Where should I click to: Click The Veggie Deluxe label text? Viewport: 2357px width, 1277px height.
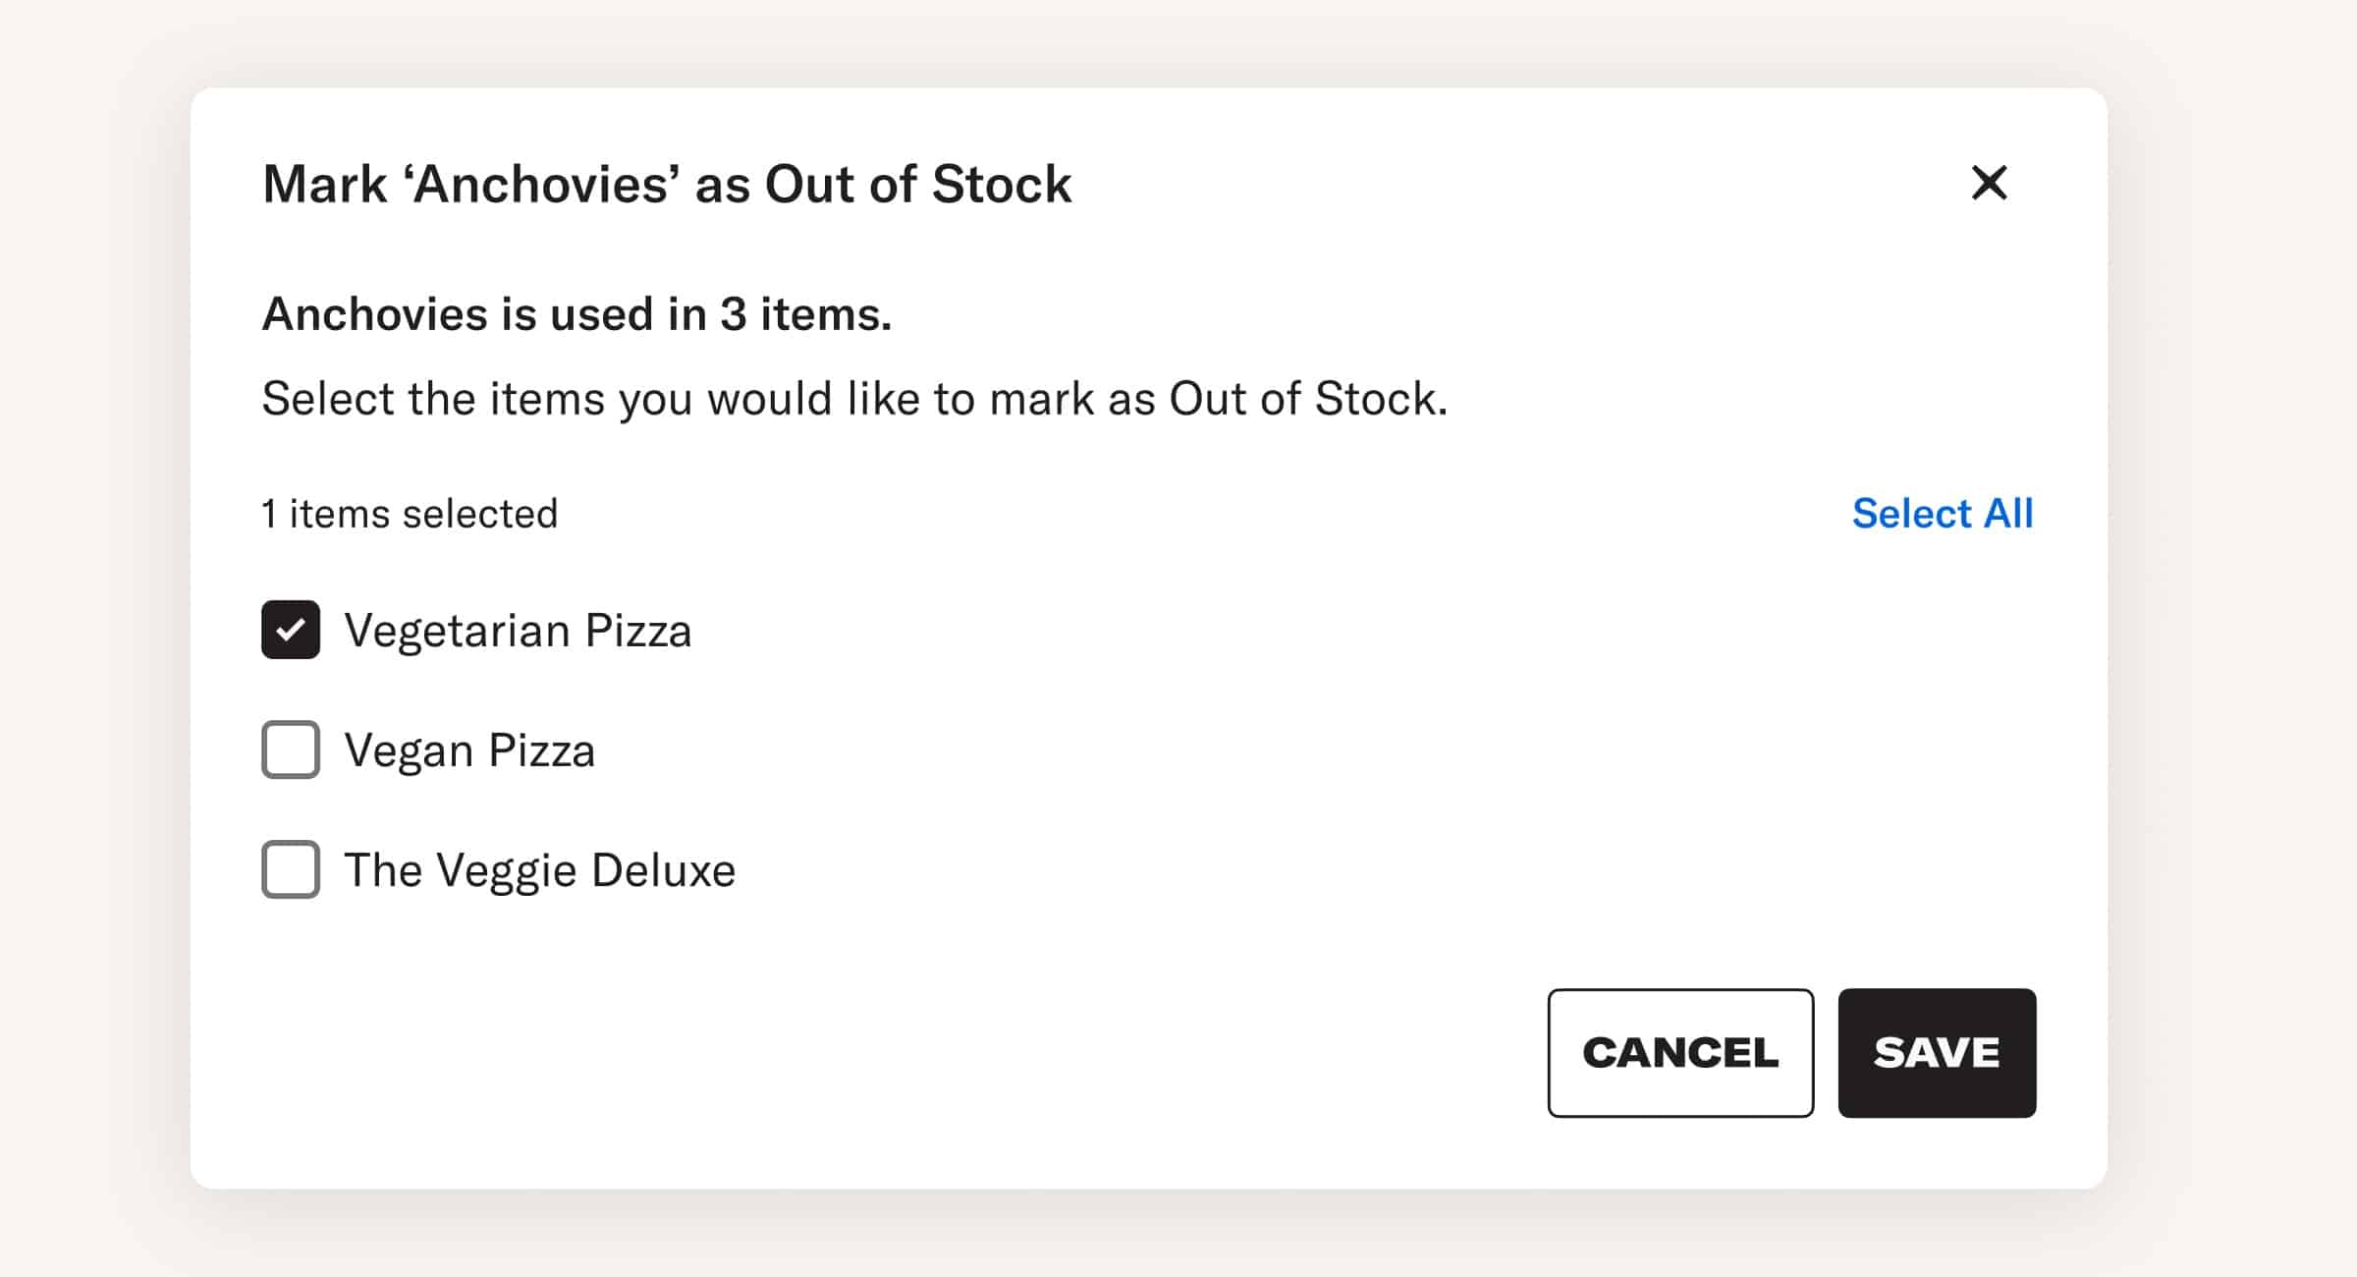point(539,870)
